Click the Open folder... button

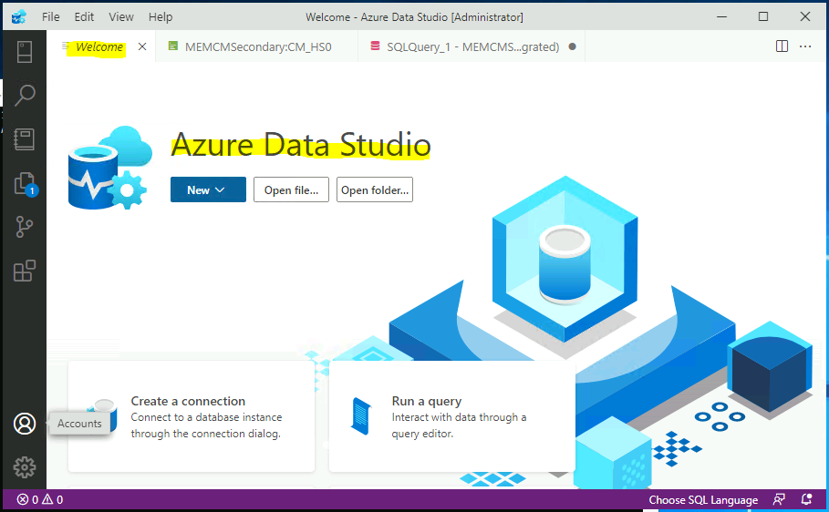point(375,189)
